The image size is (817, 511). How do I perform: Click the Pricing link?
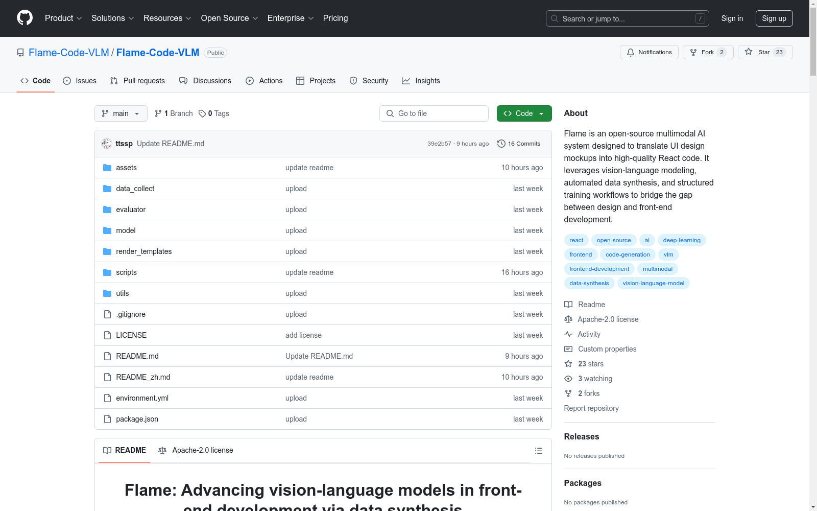335,18
